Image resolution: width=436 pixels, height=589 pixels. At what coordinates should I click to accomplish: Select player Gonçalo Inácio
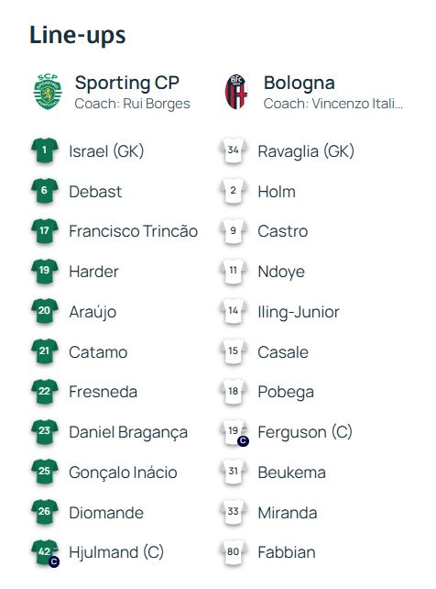tap(123, 472)
